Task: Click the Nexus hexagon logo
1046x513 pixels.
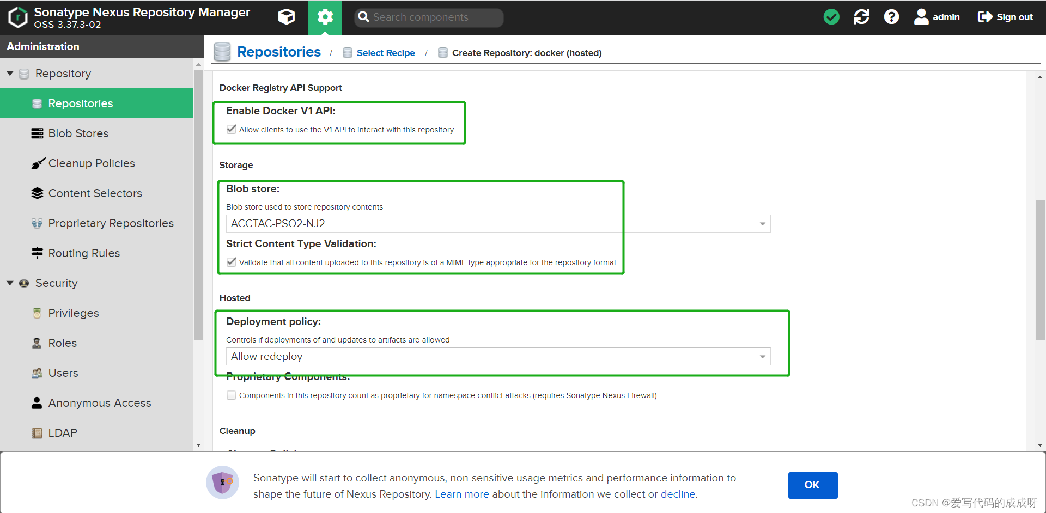Action: click(18, 17)
